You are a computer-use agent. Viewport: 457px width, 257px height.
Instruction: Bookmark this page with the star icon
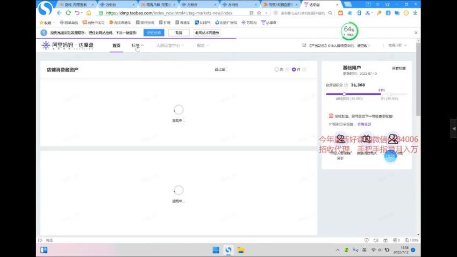pos(259,13)
